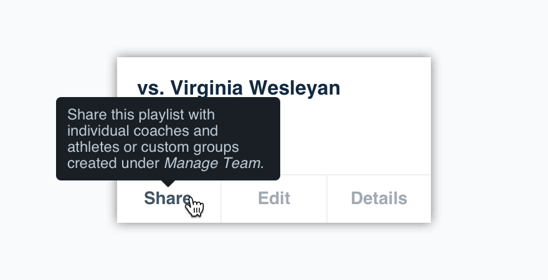
Task: Click the word 'playlist' inside the tooltip
Action: tap(161, 115)
